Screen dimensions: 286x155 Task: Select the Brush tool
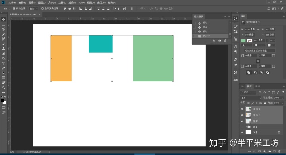click(x=4, y=44)
